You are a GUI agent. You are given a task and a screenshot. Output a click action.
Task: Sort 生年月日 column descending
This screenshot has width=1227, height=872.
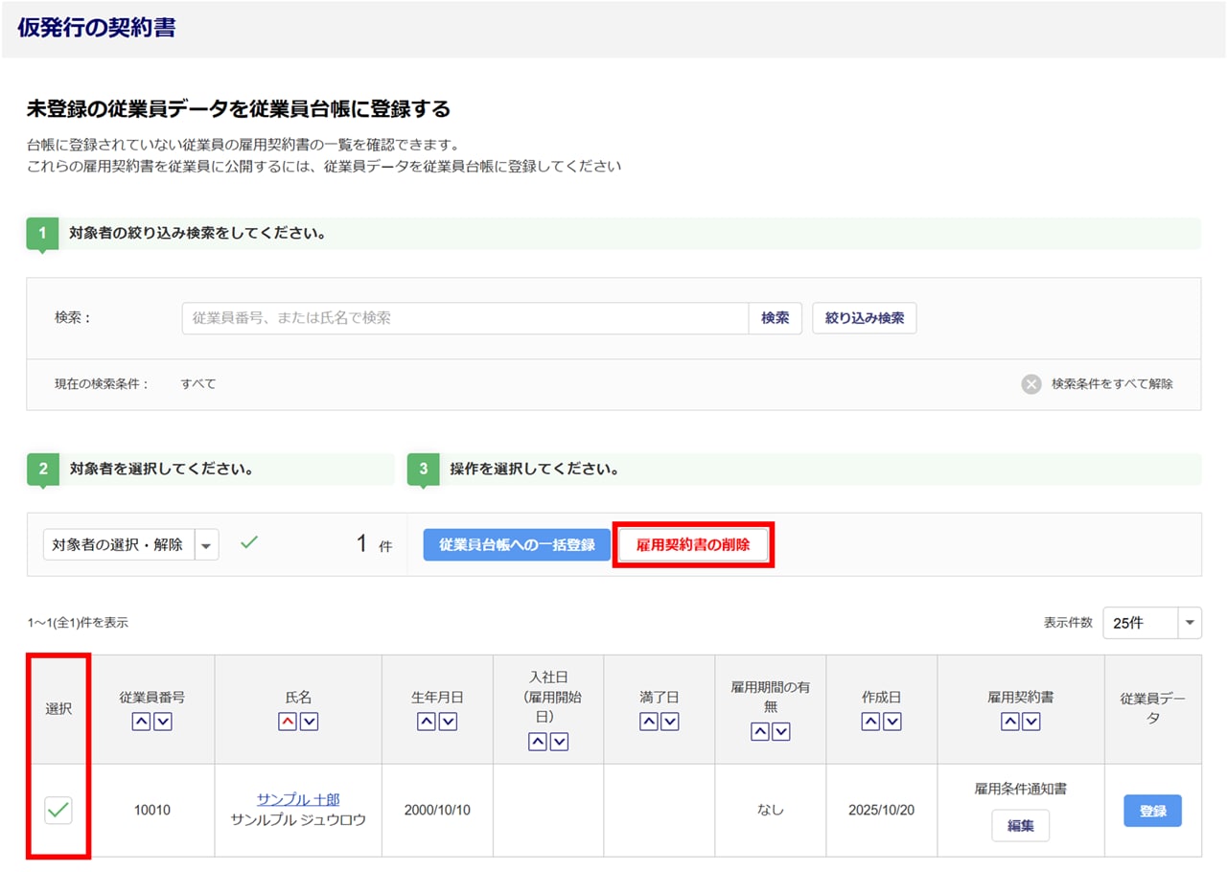coord(448,722)
